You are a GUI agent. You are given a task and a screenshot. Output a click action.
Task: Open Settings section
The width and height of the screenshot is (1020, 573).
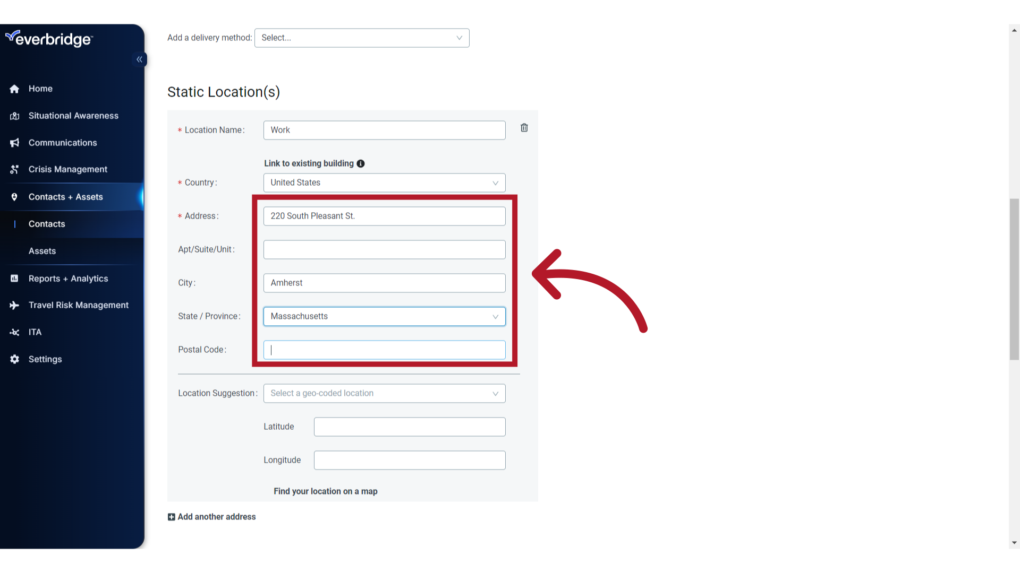[x=45, y=358]
